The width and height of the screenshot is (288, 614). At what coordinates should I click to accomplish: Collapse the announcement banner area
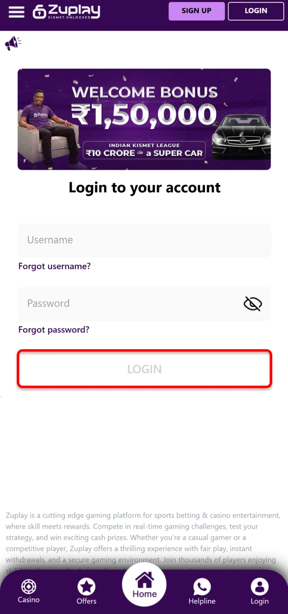click(12, 43)
